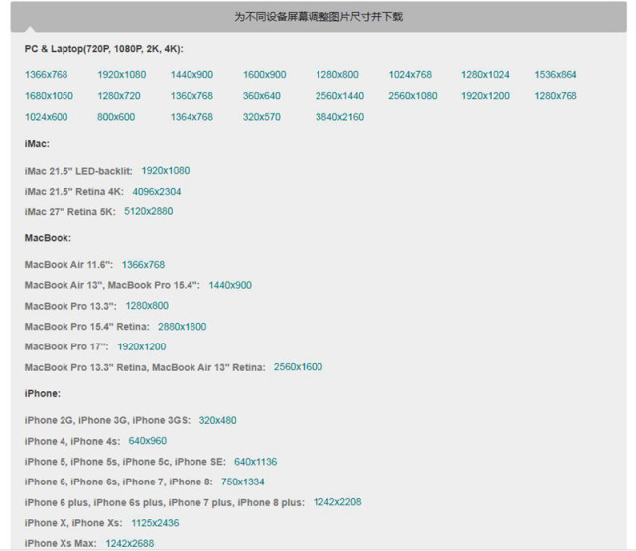Click the "MacBook Pro 17":" label text

pos(66,346)
